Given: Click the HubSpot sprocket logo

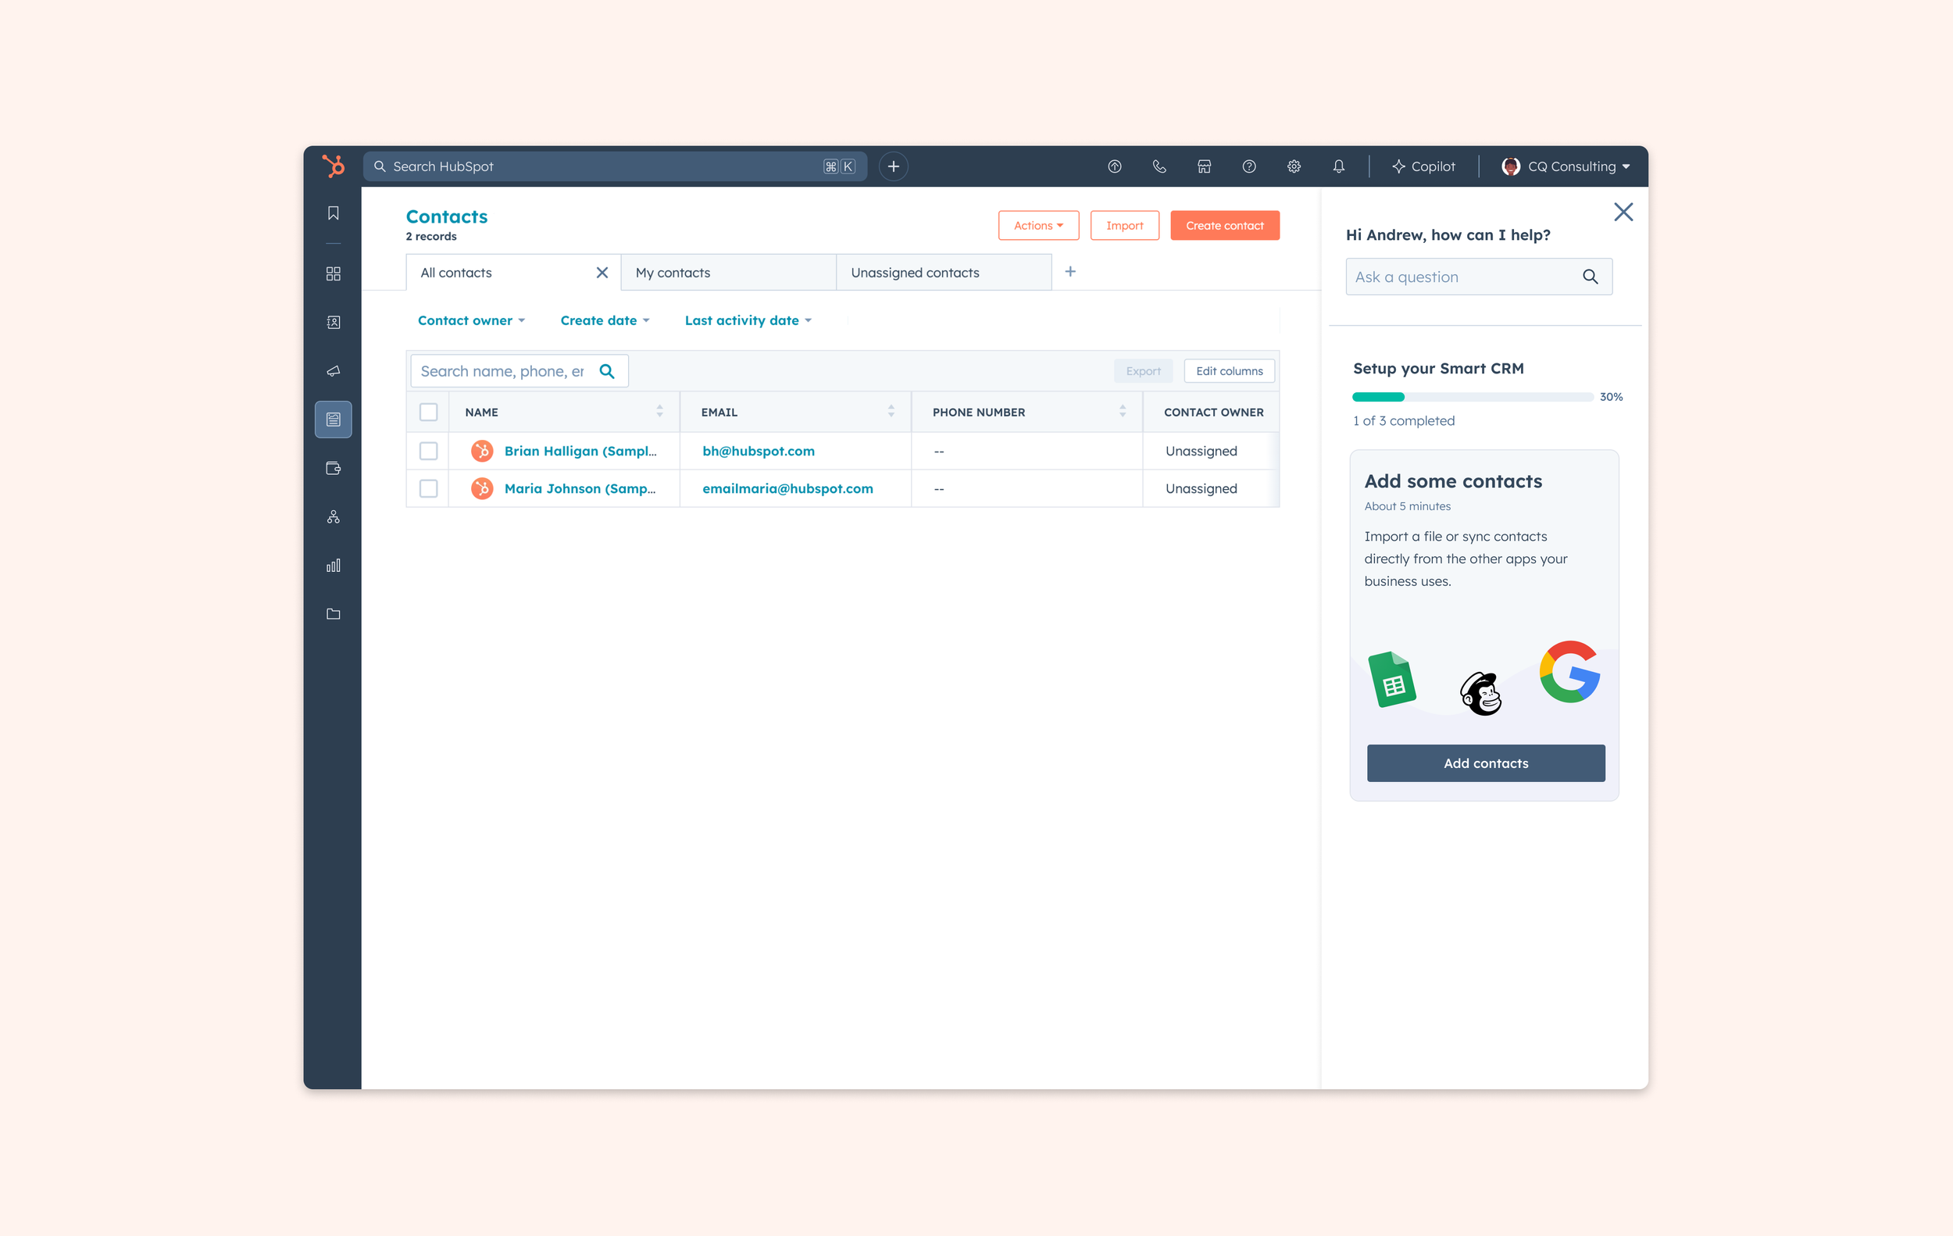Looking at the screenshot, I should (333, 166).
